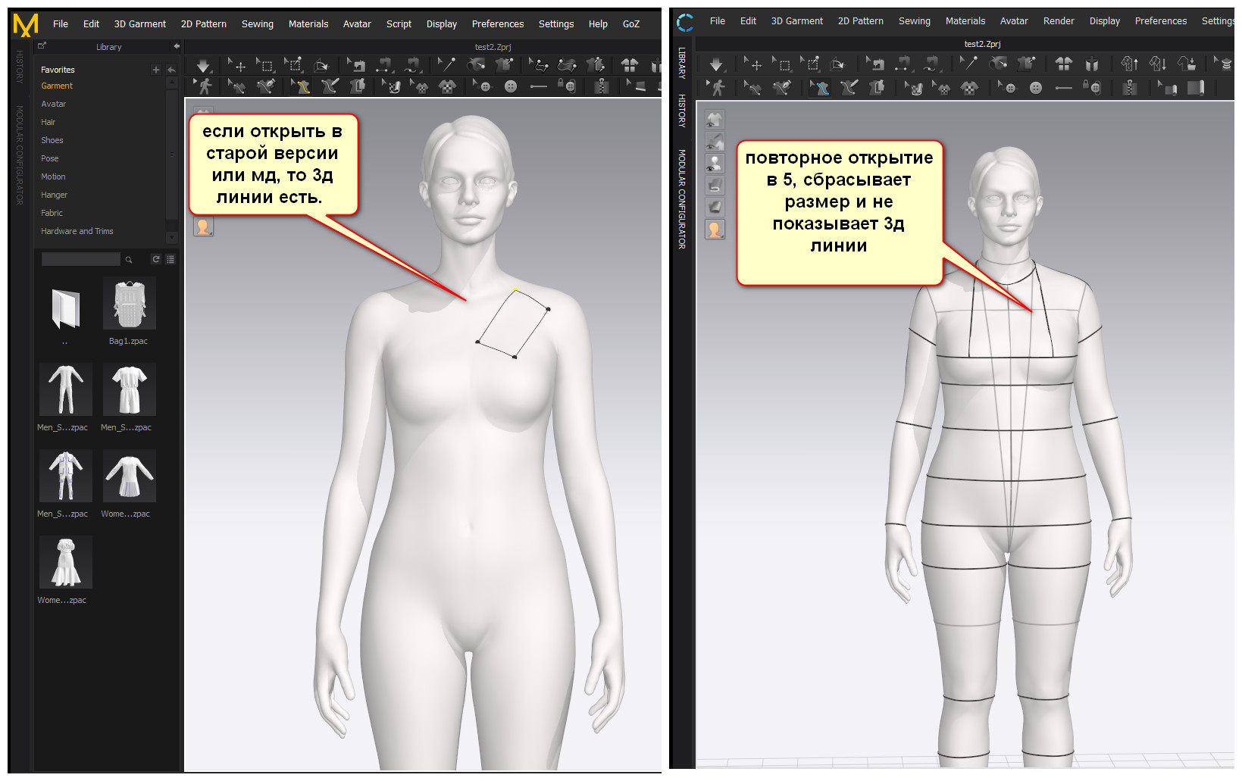This screenshot has height=781, width=1242.
Task: Select the locked button fasten tool, left window
Action: point(567,86)
